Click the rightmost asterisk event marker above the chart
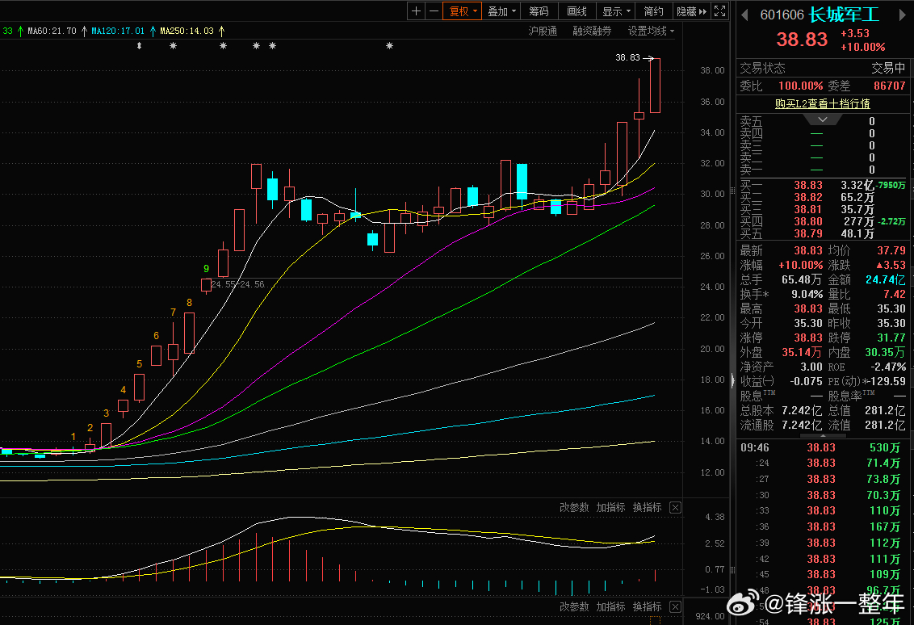914x625 pixels. click(389, 45)
